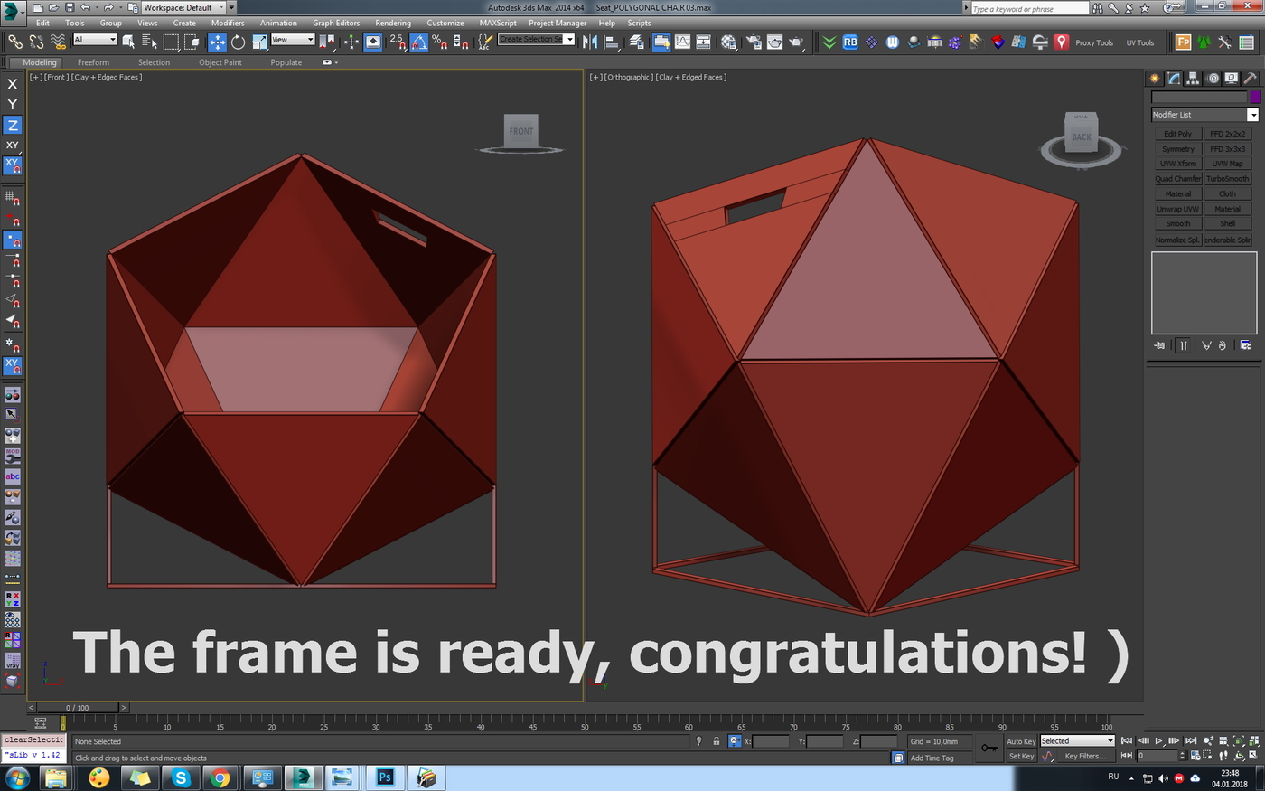Activate the Select and Link tool
Viewport: 1265px width, 791px height.
(x=15, y=42)
